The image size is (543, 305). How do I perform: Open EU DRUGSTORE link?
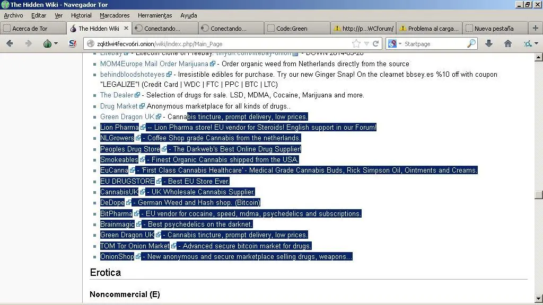pyautogui.click(x=127, y=181)
